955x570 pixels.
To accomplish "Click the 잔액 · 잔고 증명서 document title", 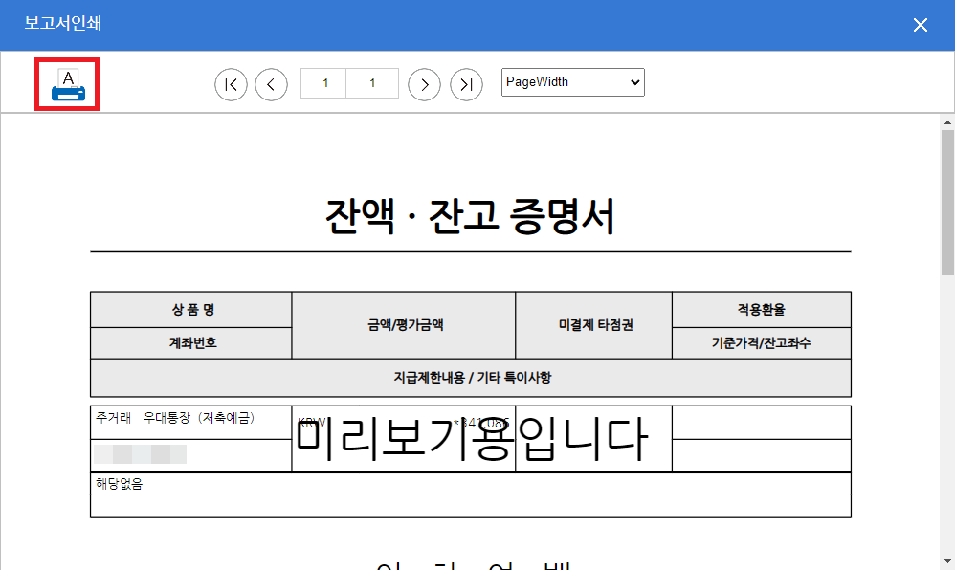I will tap(470, 215).
